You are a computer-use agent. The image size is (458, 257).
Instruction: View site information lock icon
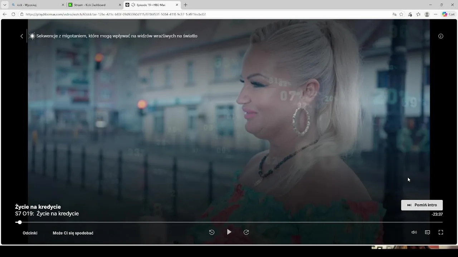pos(22,14)
